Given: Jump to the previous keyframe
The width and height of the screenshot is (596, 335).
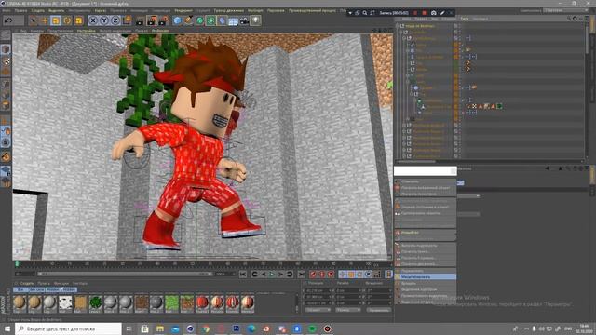Looking at the screenshot, I should (x=254, y=274).
